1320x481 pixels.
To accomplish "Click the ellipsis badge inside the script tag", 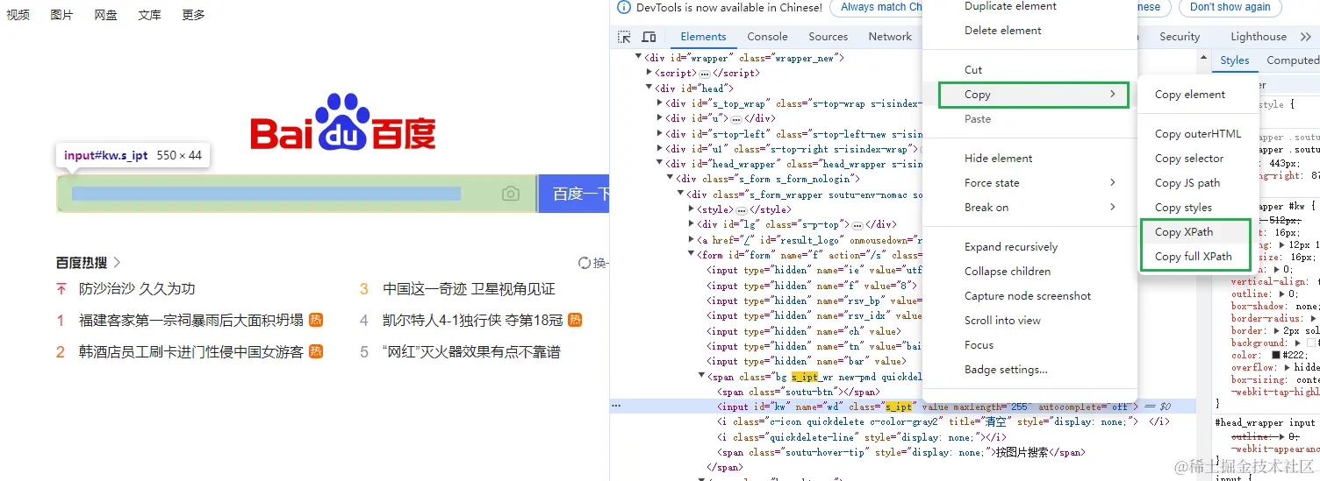I will (704, 74).
